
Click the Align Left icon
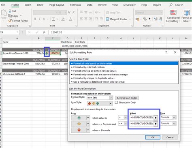tap(81, 19)
